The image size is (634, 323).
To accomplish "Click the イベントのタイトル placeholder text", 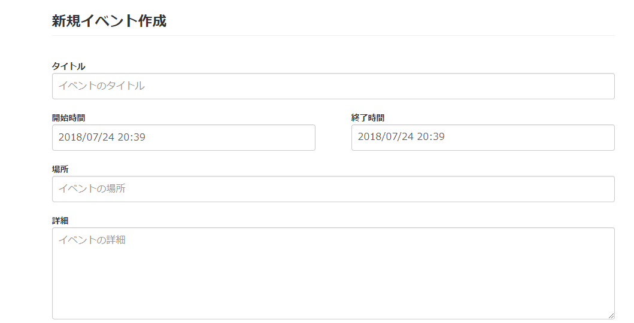I will (101, 86).
